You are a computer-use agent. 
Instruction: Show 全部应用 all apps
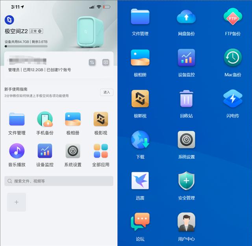point(101,151)
